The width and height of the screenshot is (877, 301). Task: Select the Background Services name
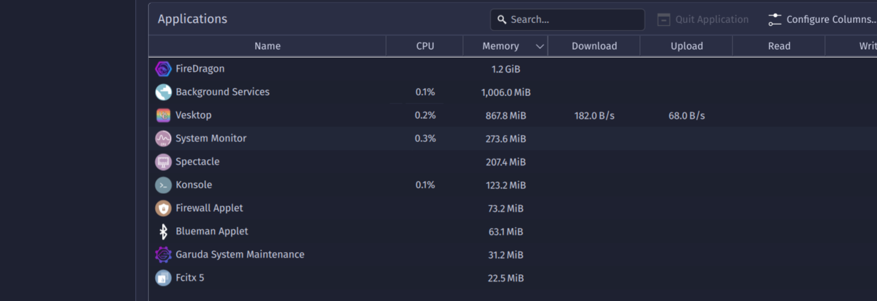point(222,92)
